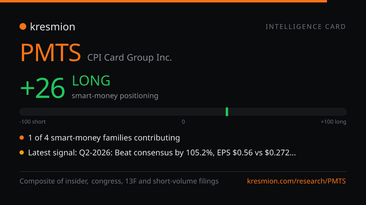Click the orange kresmion logo dot
Viewport: 366px width, 205px height.
23,27
